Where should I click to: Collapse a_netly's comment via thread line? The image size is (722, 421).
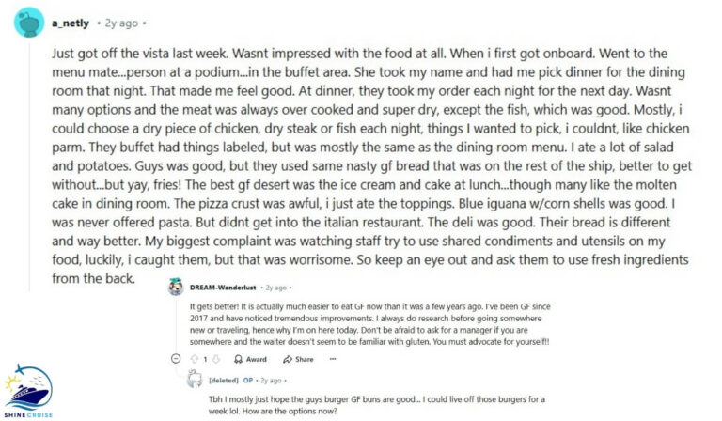coord(29,165)
